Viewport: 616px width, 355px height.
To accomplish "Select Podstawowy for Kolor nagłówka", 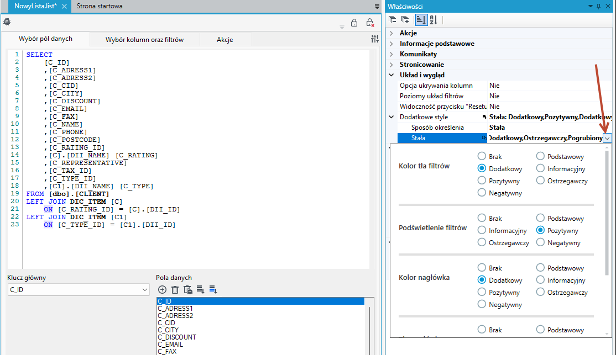I will pyautogui.click(x=560, y=268).
